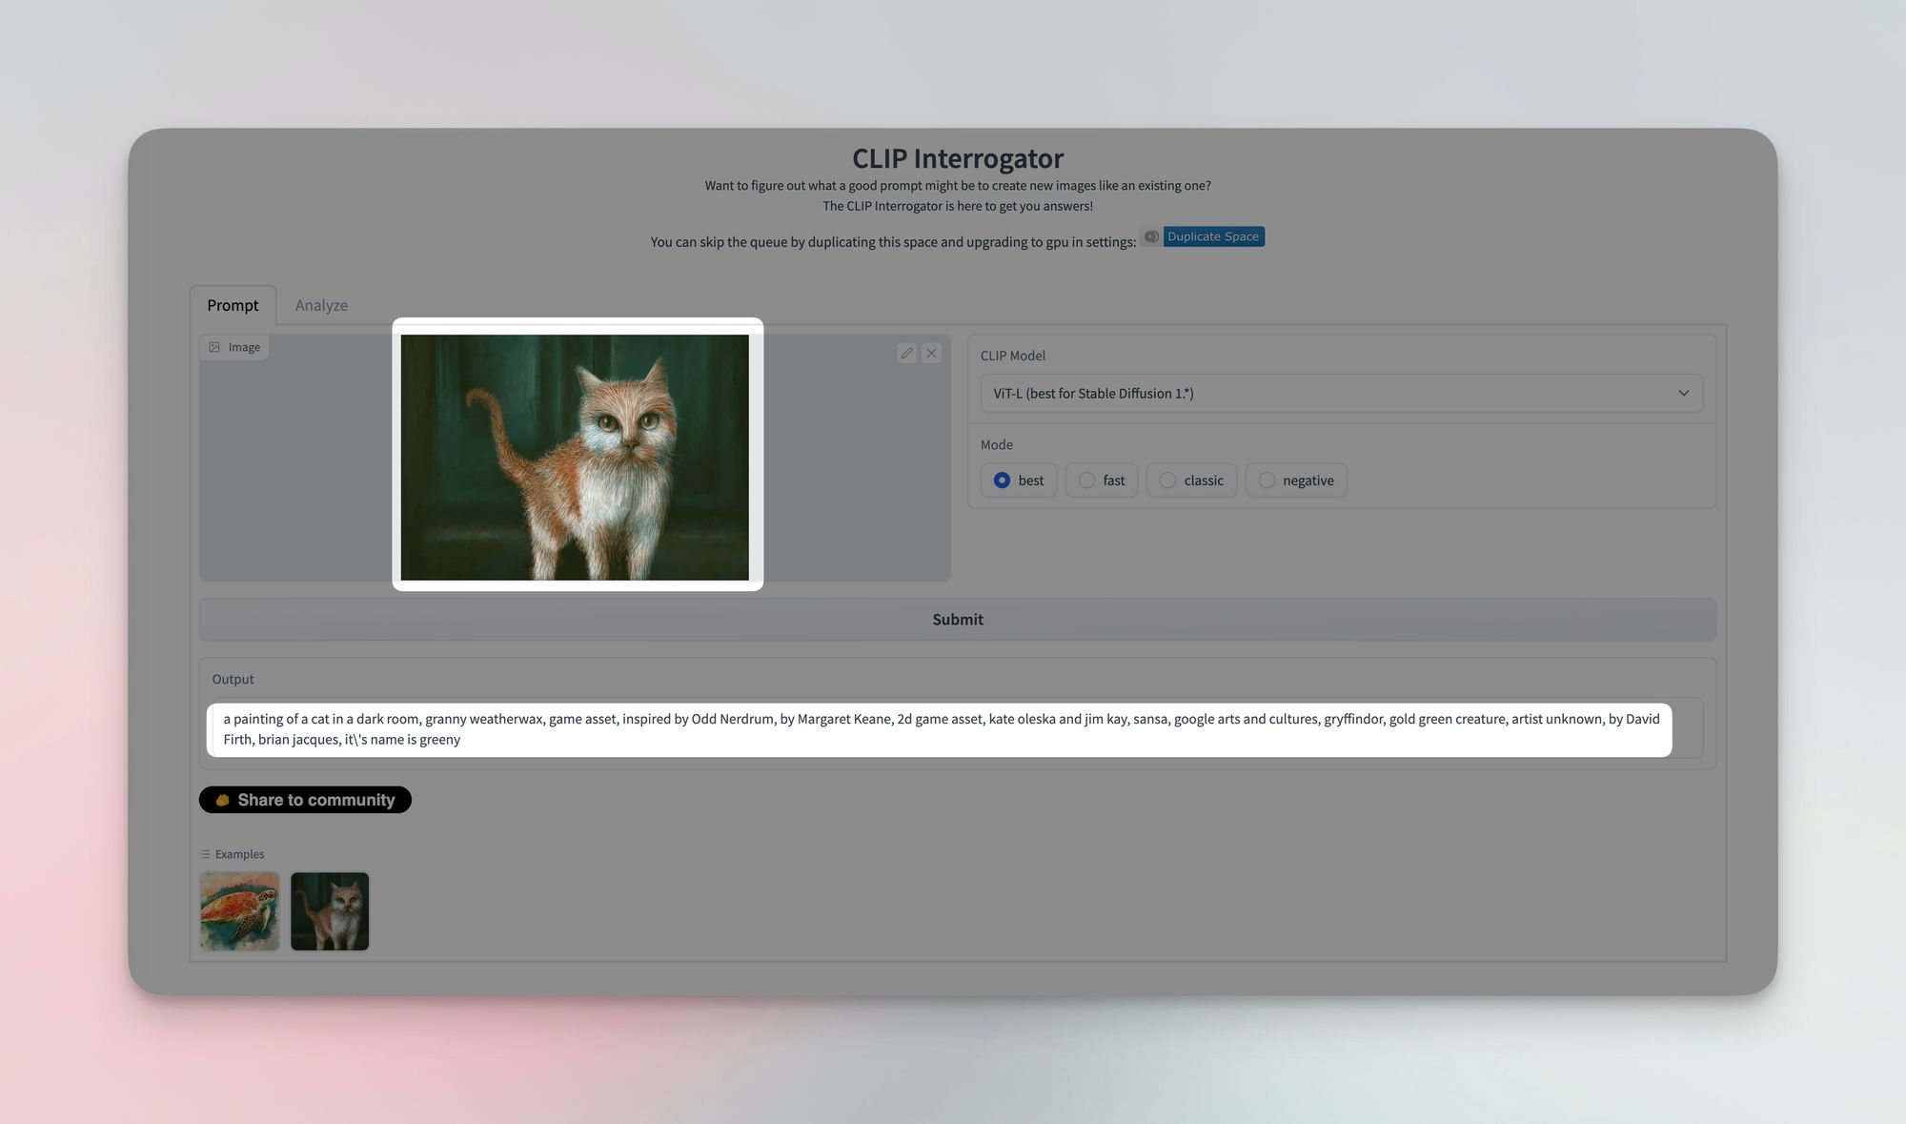Viewport: 1906px width, 1124px height.
Task: Select the 'best' mode radio button
Action: pyautogui.click(x=1001, y=479)
